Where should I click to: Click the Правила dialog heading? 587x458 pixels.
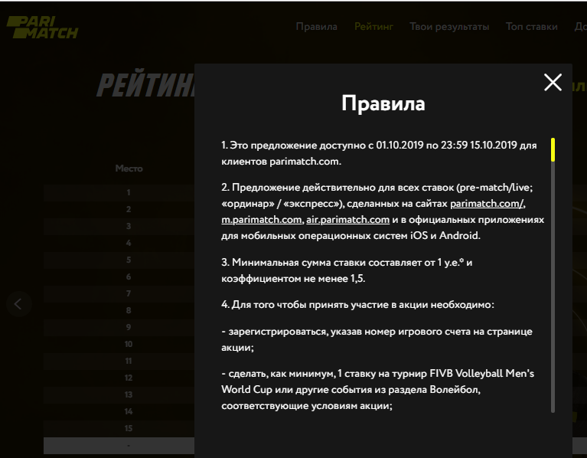[383, 103]
